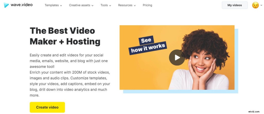Open the Tools menu
This screenshot has height=114, width=264.
coord(106,5)
